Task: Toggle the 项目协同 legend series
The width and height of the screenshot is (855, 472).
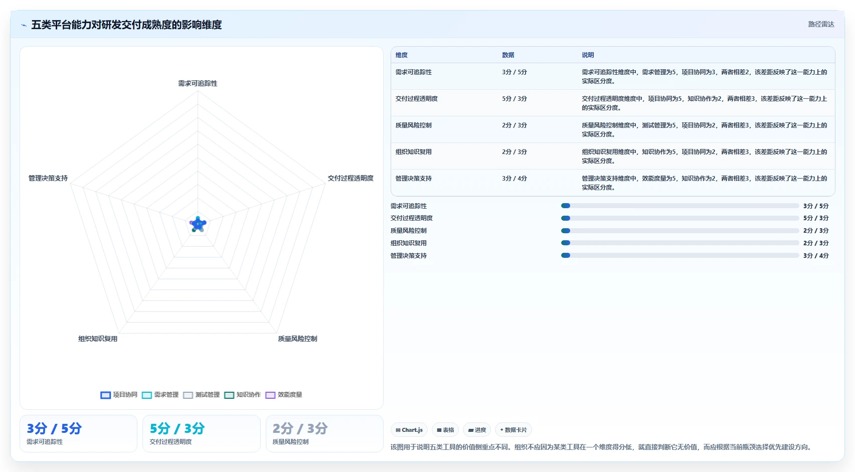Action: [119, 395]
